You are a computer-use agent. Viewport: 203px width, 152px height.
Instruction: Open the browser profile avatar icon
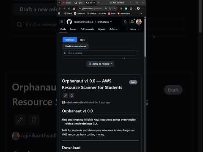click(138, 8)
